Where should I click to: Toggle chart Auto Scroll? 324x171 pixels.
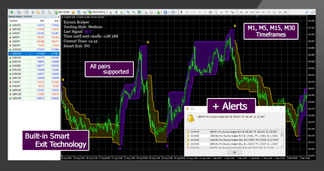(147, 12)
